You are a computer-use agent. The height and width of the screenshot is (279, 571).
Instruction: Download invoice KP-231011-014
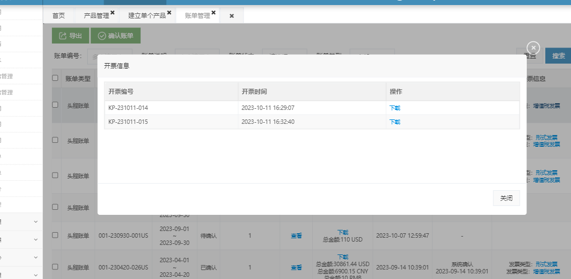[395, 108]
